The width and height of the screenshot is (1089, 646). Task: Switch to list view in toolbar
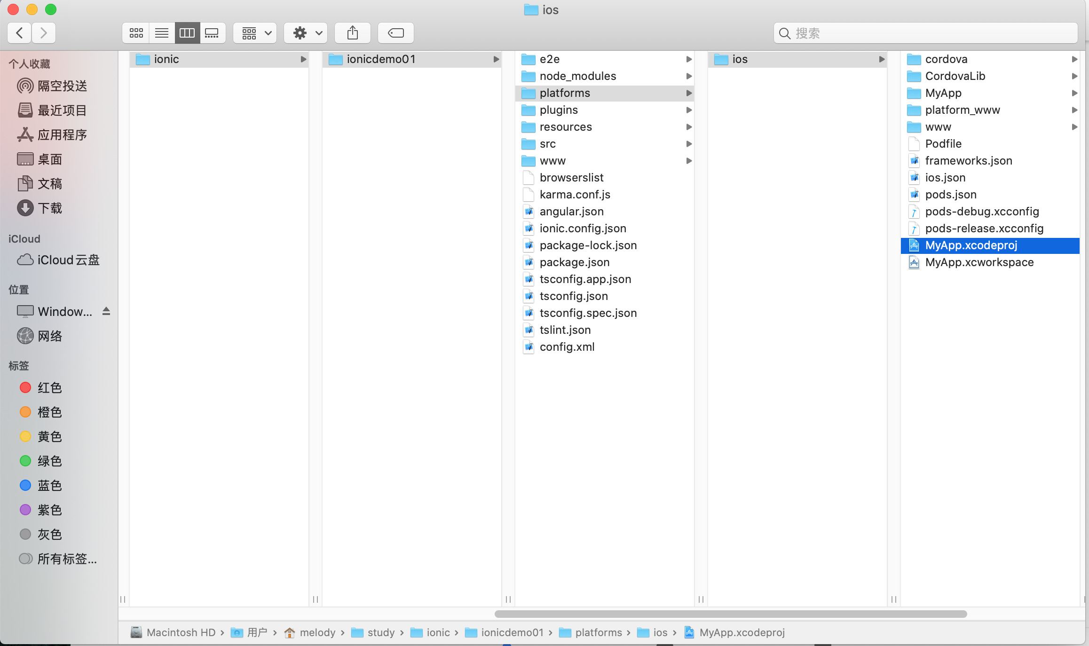pyautogui.click(x=162, y=33)
